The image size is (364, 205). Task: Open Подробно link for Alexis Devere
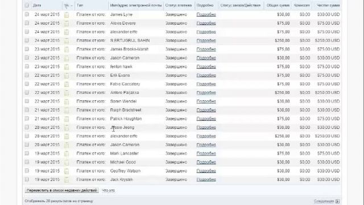[206, 23]
